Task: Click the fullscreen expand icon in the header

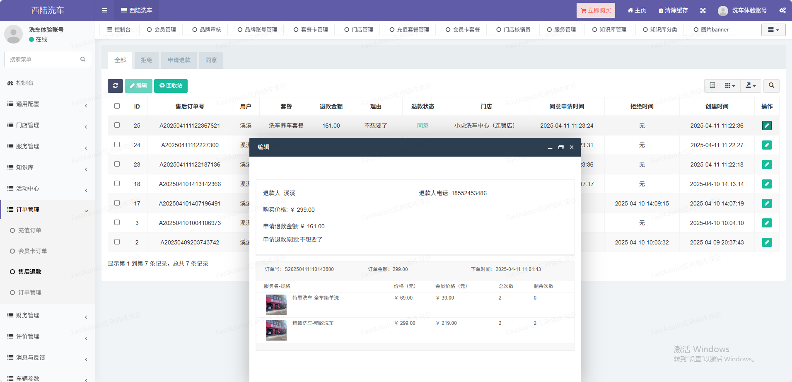Action: [x=703, y=10]
